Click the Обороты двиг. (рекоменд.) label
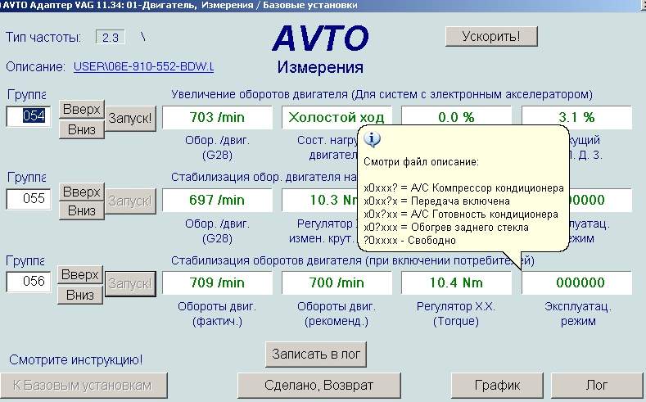 [x=337, y=314]
